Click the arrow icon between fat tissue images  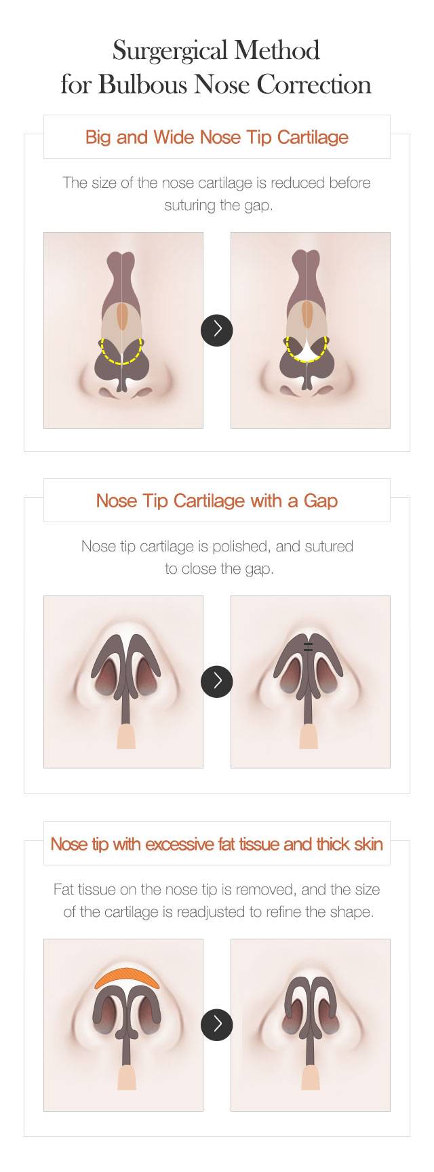217,1024
